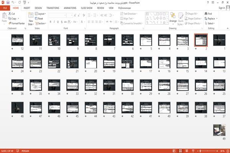The image size is (230, 153).
Task: Toggle Strikethrough formatting
Action: coord(66,22)
